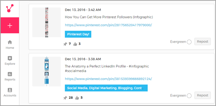This screenshot has width=216, height=106.
Task: Open the Explore compass icon
Action: 10,58
